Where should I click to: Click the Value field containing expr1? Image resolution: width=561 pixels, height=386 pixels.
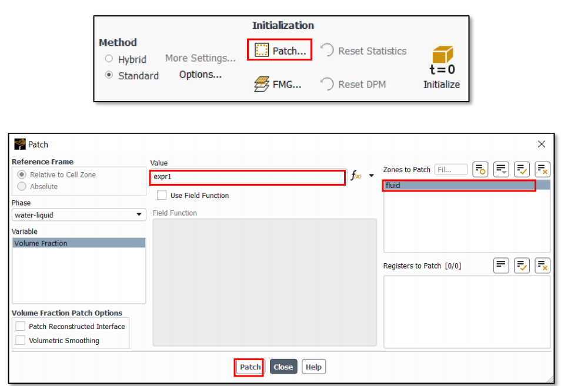(x=248, y=177)
